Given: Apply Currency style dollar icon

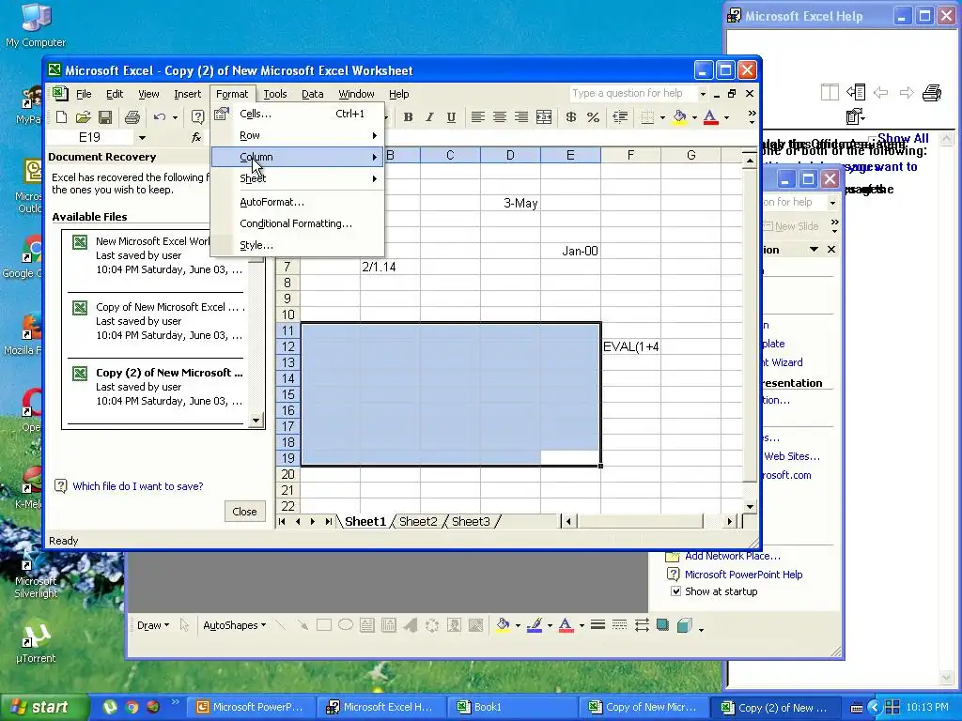Looking at the screenshot, I should [x=570, y=117].
